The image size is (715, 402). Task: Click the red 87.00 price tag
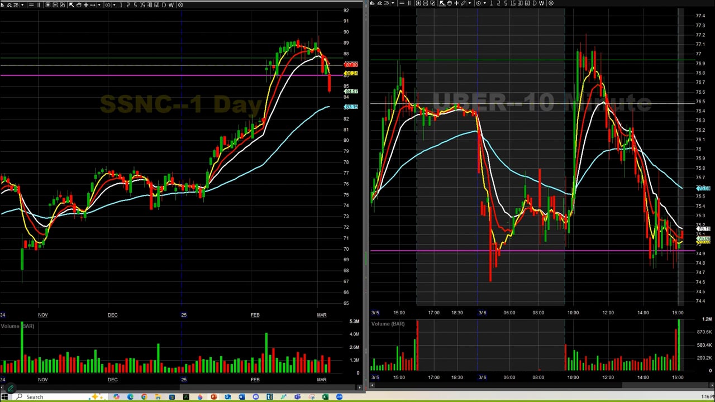[351, 65]
